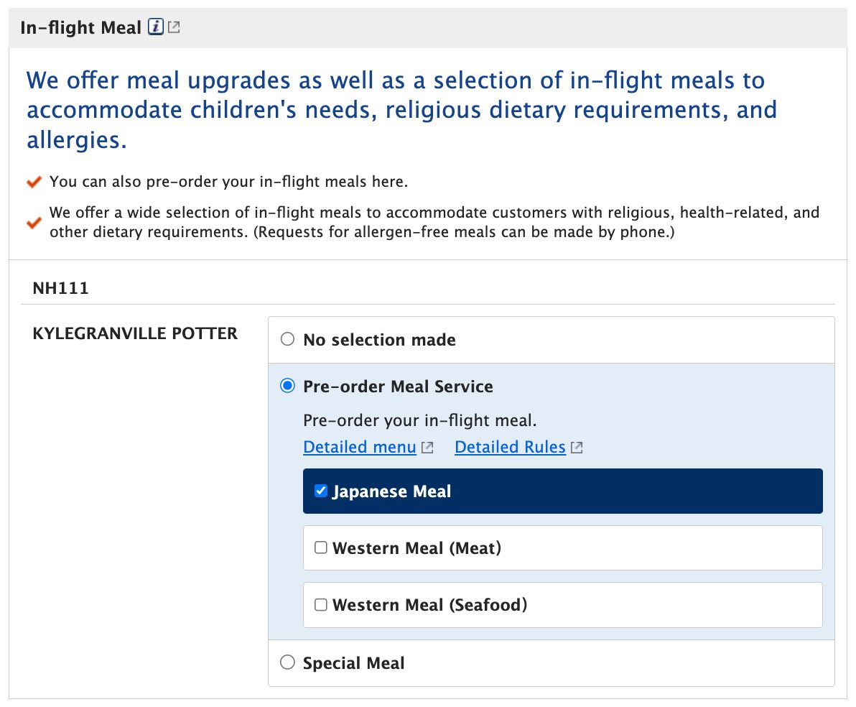
Task: Click the highlighted Japanese Meal bar
Action: pyautogui.click(x=562, y=491)
